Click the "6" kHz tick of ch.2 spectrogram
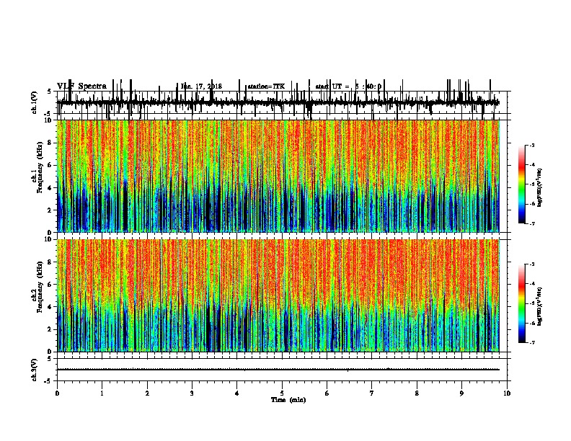This screenshot has height=441, width=571. pos(50,285)
